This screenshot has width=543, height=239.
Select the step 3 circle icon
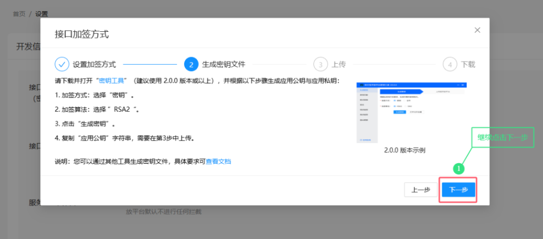tap(321, 64)
